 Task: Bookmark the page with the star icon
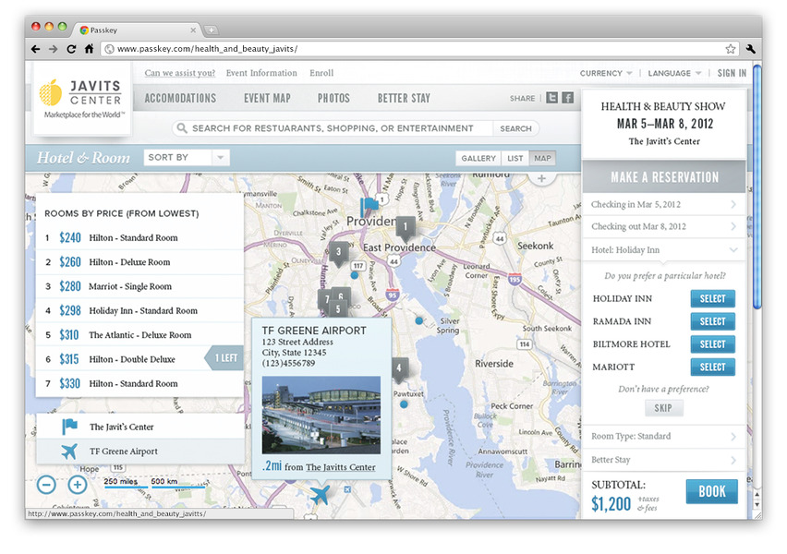point(731,49)
